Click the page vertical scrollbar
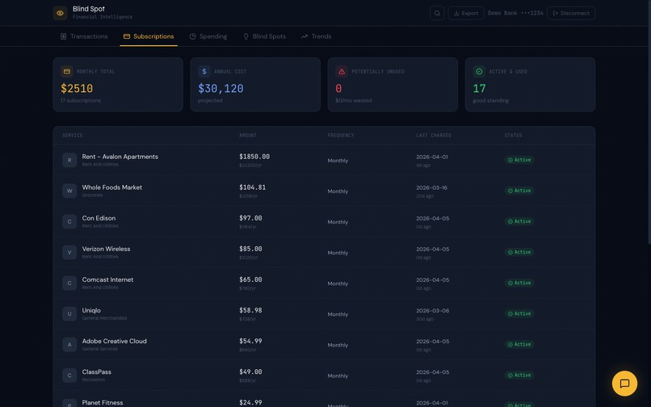Image resolution: width=651 pixels, height=407 pixels. pos(649,123)
